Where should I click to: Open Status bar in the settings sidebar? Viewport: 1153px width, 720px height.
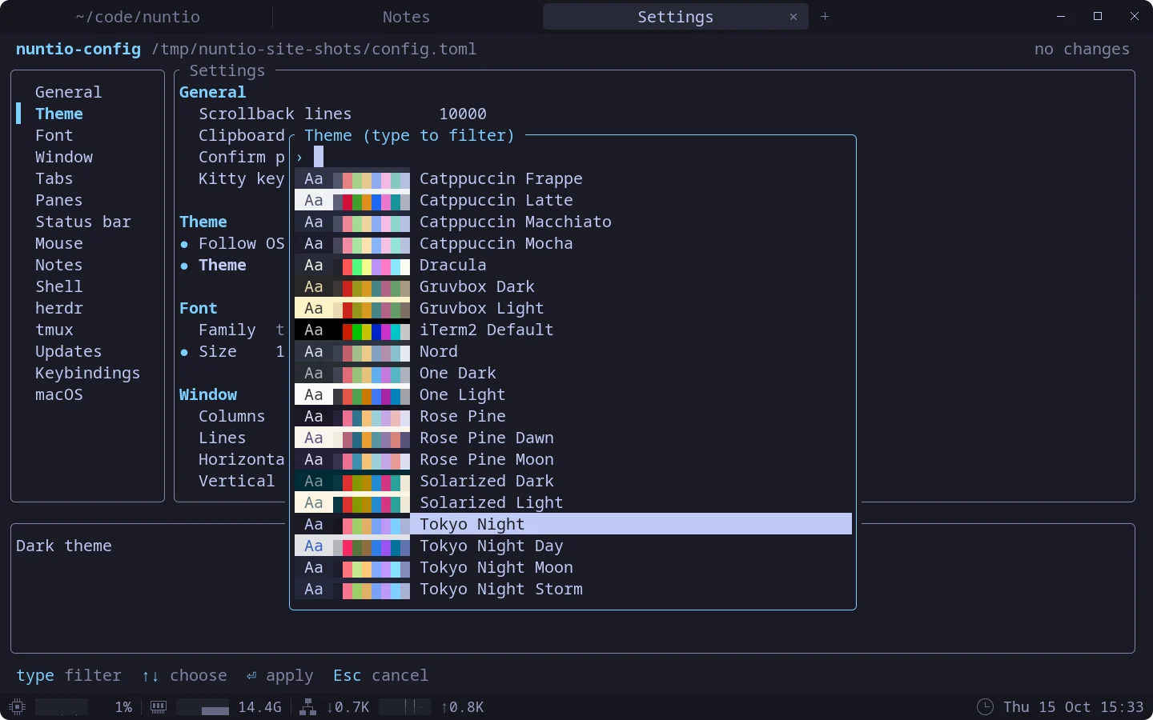click(x=82, y=222)
